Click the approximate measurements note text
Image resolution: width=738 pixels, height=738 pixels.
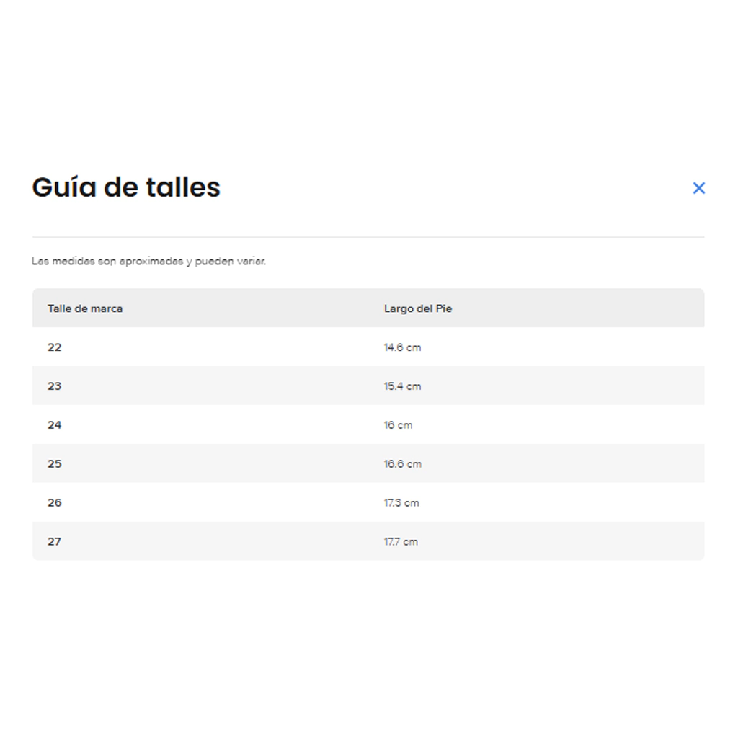pos(149,262)
